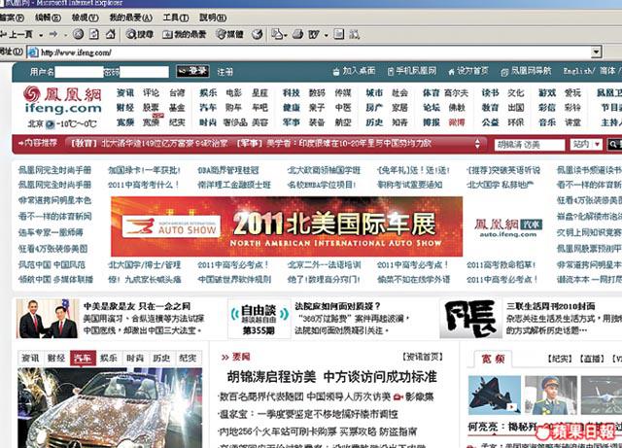Screen dimensions: 622x448
Task: Click the site search text field
Action: coord(529,145)
